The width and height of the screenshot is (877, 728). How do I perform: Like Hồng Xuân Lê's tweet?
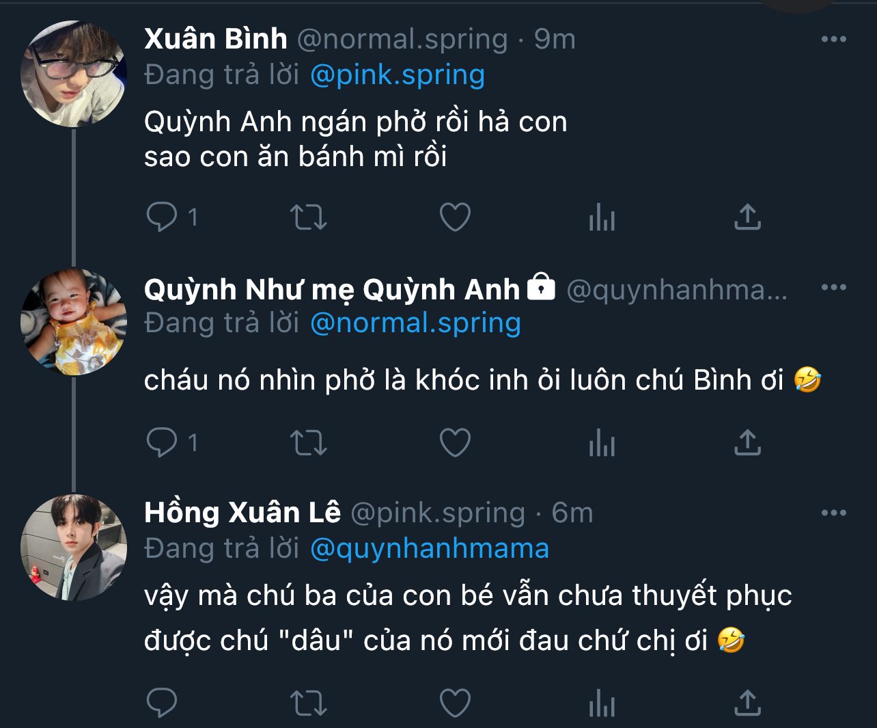pos(455,703)
